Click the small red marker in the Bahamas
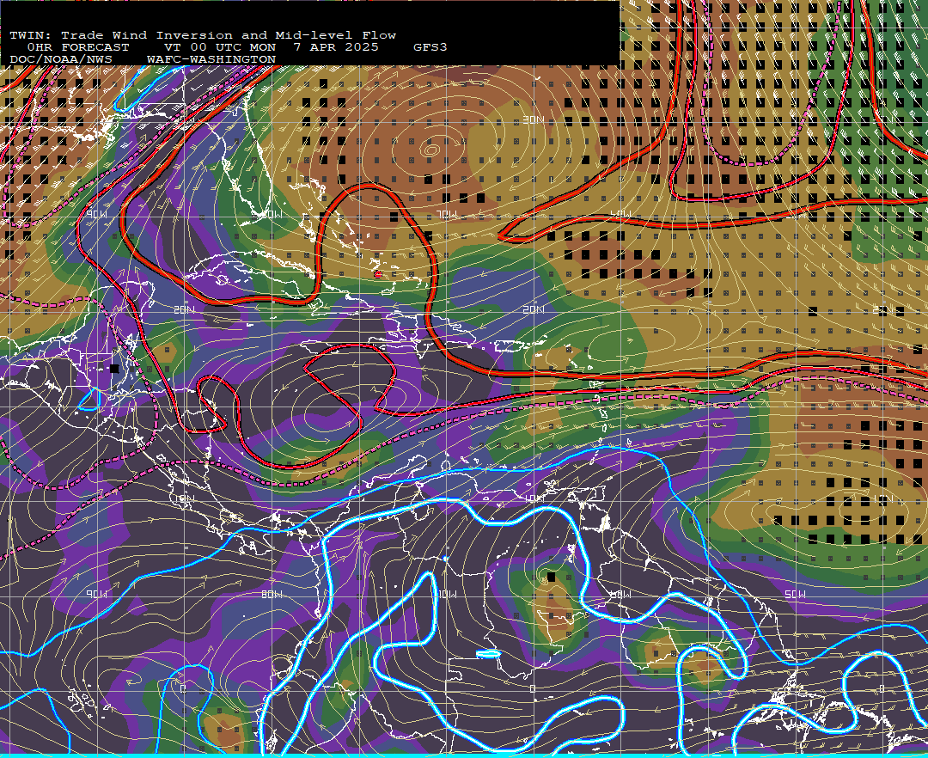Image resolution: width=928 pixels, height=758 pixels. click(x=378, y=274)
